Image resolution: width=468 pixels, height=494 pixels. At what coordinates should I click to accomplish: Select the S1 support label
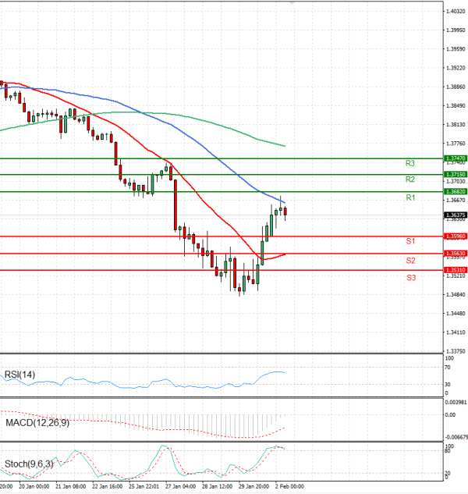point(409,242)
